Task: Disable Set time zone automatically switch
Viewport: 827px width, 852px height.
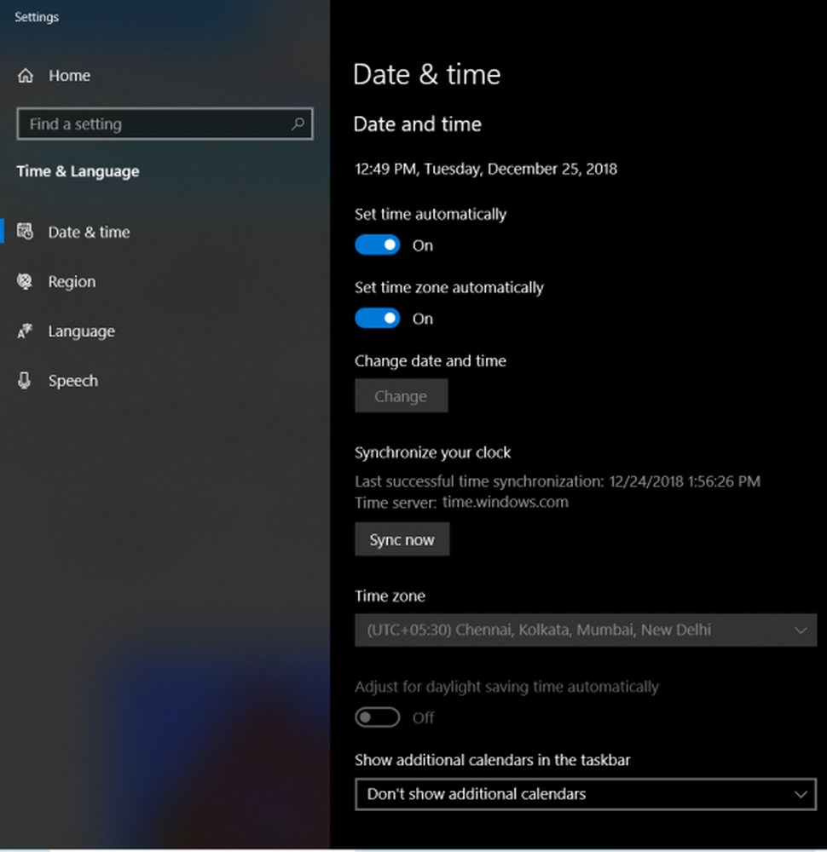Action: click(378, 319)
